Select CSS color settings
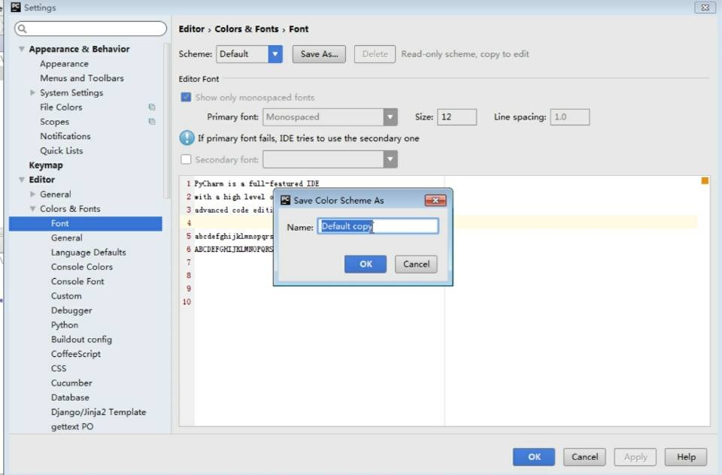 pos(59,368)
